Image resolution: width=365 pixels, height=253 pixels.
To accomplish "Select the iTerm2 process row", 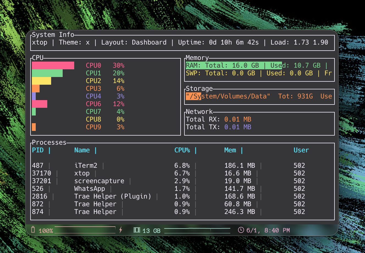I will click(x=86, y=166).
